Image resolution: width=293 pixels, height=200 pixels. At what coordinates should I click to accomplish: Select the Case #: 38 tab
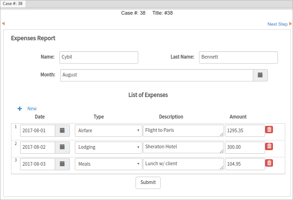pyautogui.click(x=13, y=4)
